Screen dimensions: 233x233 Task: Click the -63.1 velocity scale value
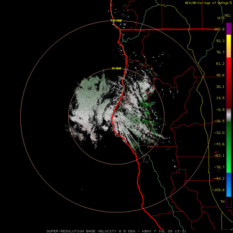click(219, 156)
